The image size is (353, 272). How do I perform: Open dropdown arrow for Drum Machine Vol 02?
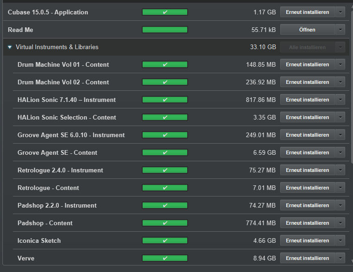(340, 82)
